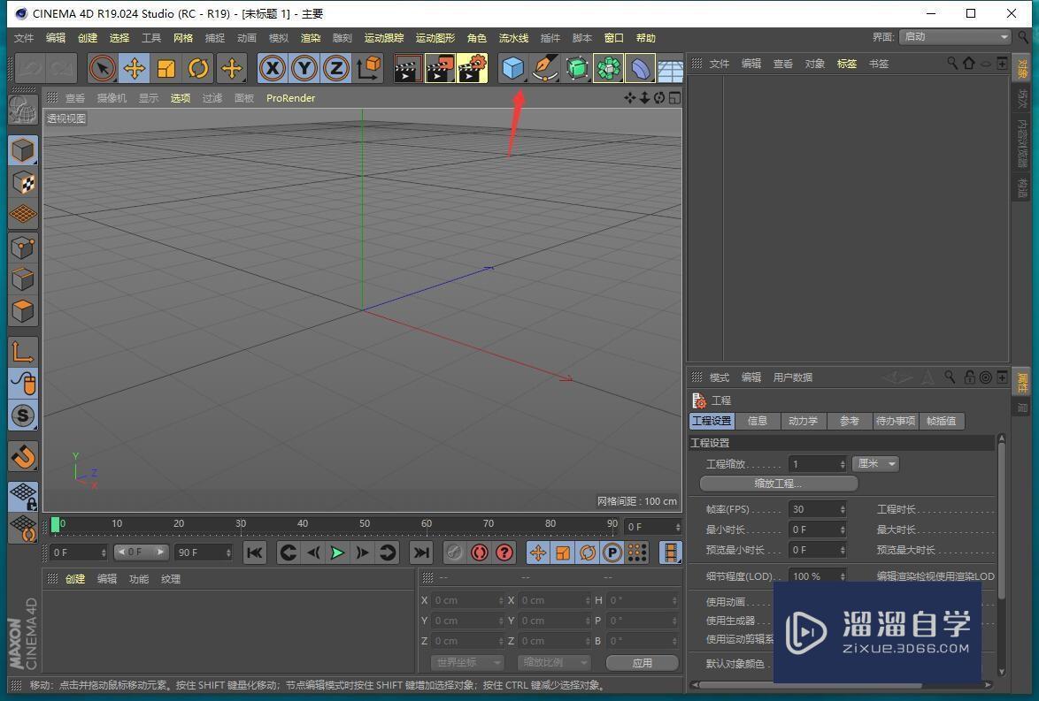Open the 渲染 menu

tap(311, 37)
